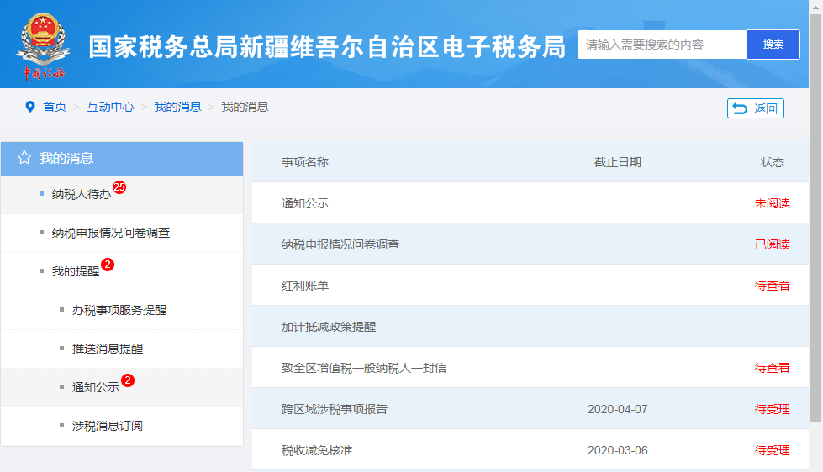Click 待受理 status for 跨区域涉税事项报告
Screen dimensions: 823x472
[772, 409]
